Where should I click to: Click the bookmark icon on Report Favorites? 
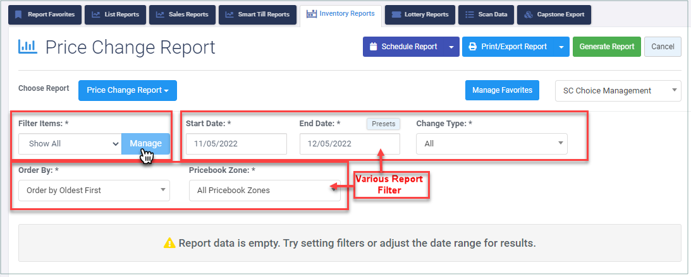pos(18,15)
